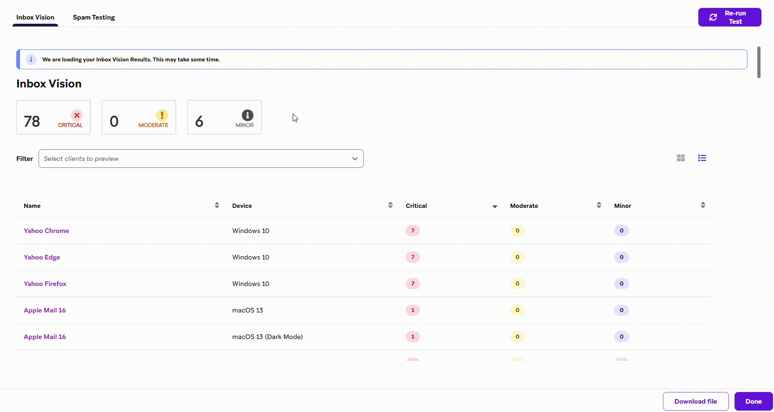Screen dimensions: 774x412
Task: Sort table by Device column arrows
Action: point(390,205)
